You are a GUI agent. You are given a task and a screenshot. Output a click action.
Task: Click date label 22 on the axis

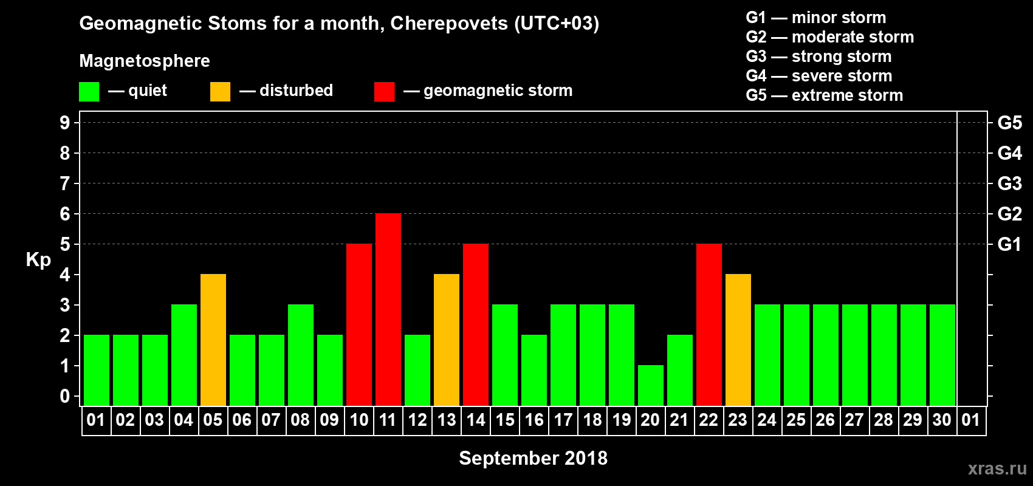709,420
